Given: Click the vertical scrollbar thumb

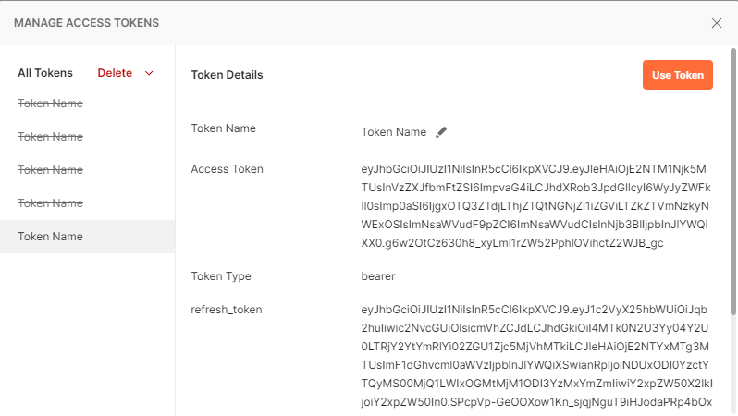Looking at the screenshot, I should tap(733, 181).
